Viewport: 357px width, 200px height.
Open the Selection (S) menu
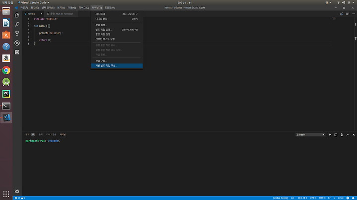[x=48, y=8]
